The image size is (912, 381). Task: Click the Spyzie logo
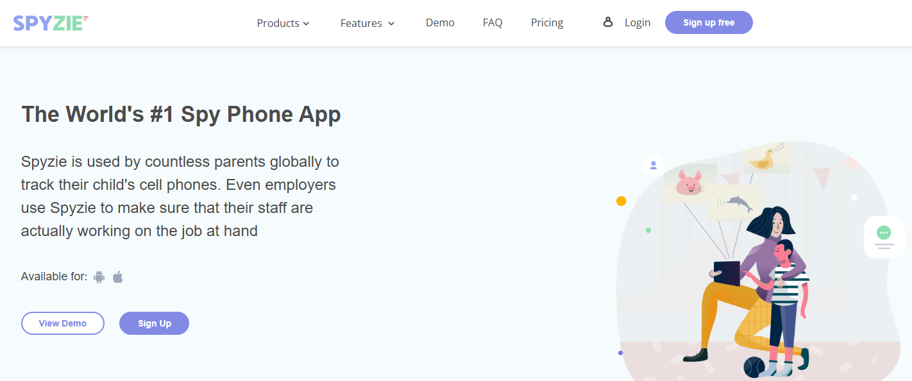pyautogui.click(x=50, y=23)
